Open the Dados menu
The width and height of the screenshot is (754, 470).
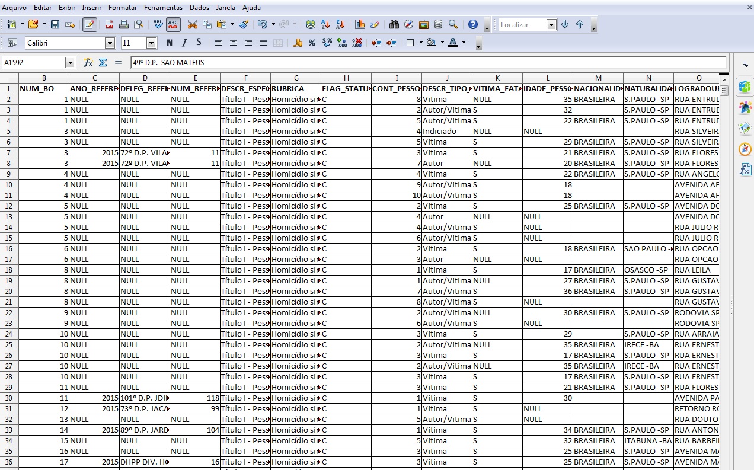click(x=199, y=8)
